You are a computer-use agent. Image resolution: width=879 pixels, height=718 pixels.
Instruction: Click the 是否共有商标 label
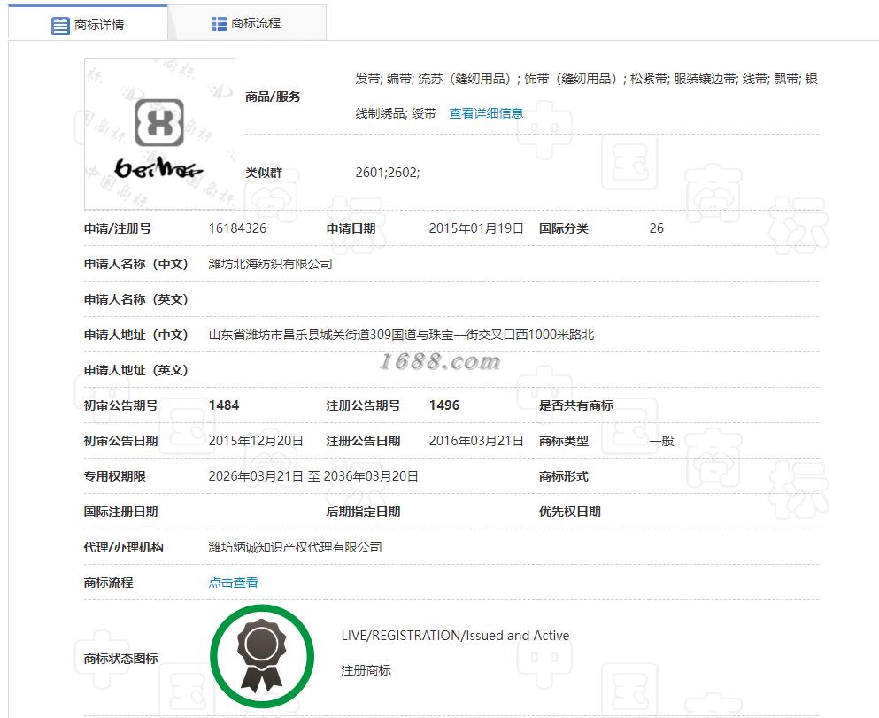click(x=575, y=405)
